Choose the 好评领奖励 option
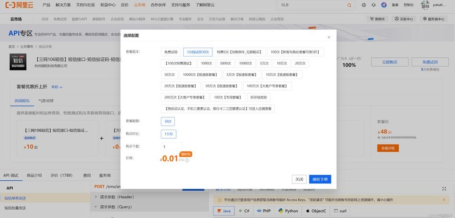 coord(259,97)
